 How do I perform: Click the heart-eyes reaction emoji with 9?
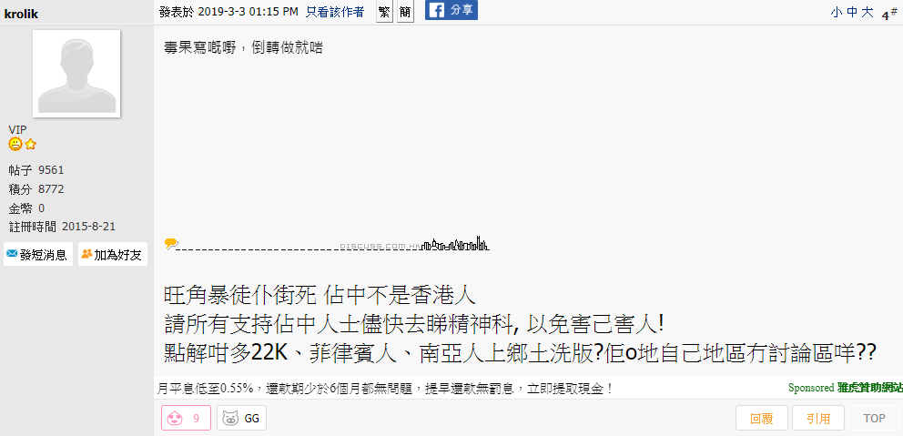click(186, 418)
